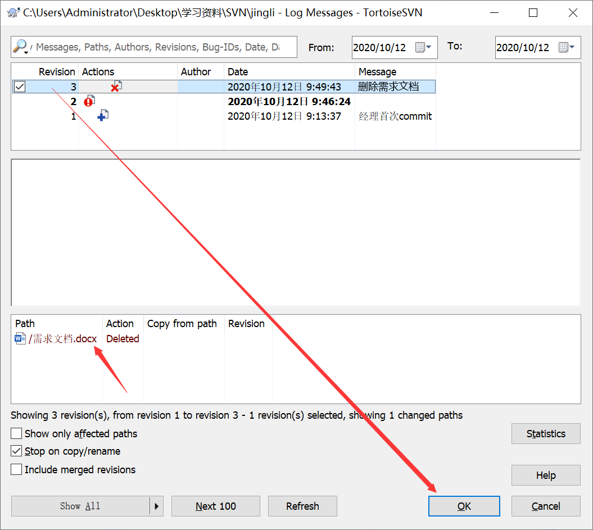Sort by the Actions column header

(128, 71)
